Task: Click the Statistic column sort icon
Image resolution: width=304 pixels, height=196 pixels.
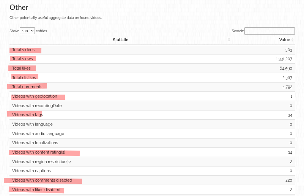Action: pos(229,40)
